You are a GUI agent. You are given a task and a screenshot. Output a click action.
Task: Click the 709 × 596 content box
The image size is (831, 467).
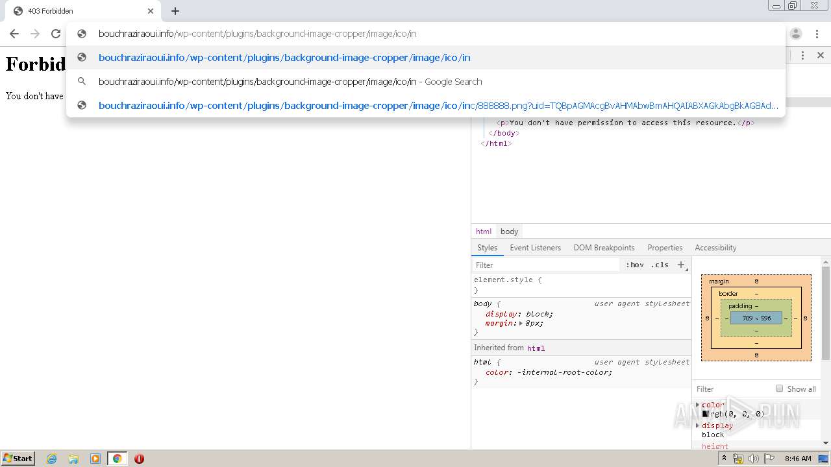(756, 318)
